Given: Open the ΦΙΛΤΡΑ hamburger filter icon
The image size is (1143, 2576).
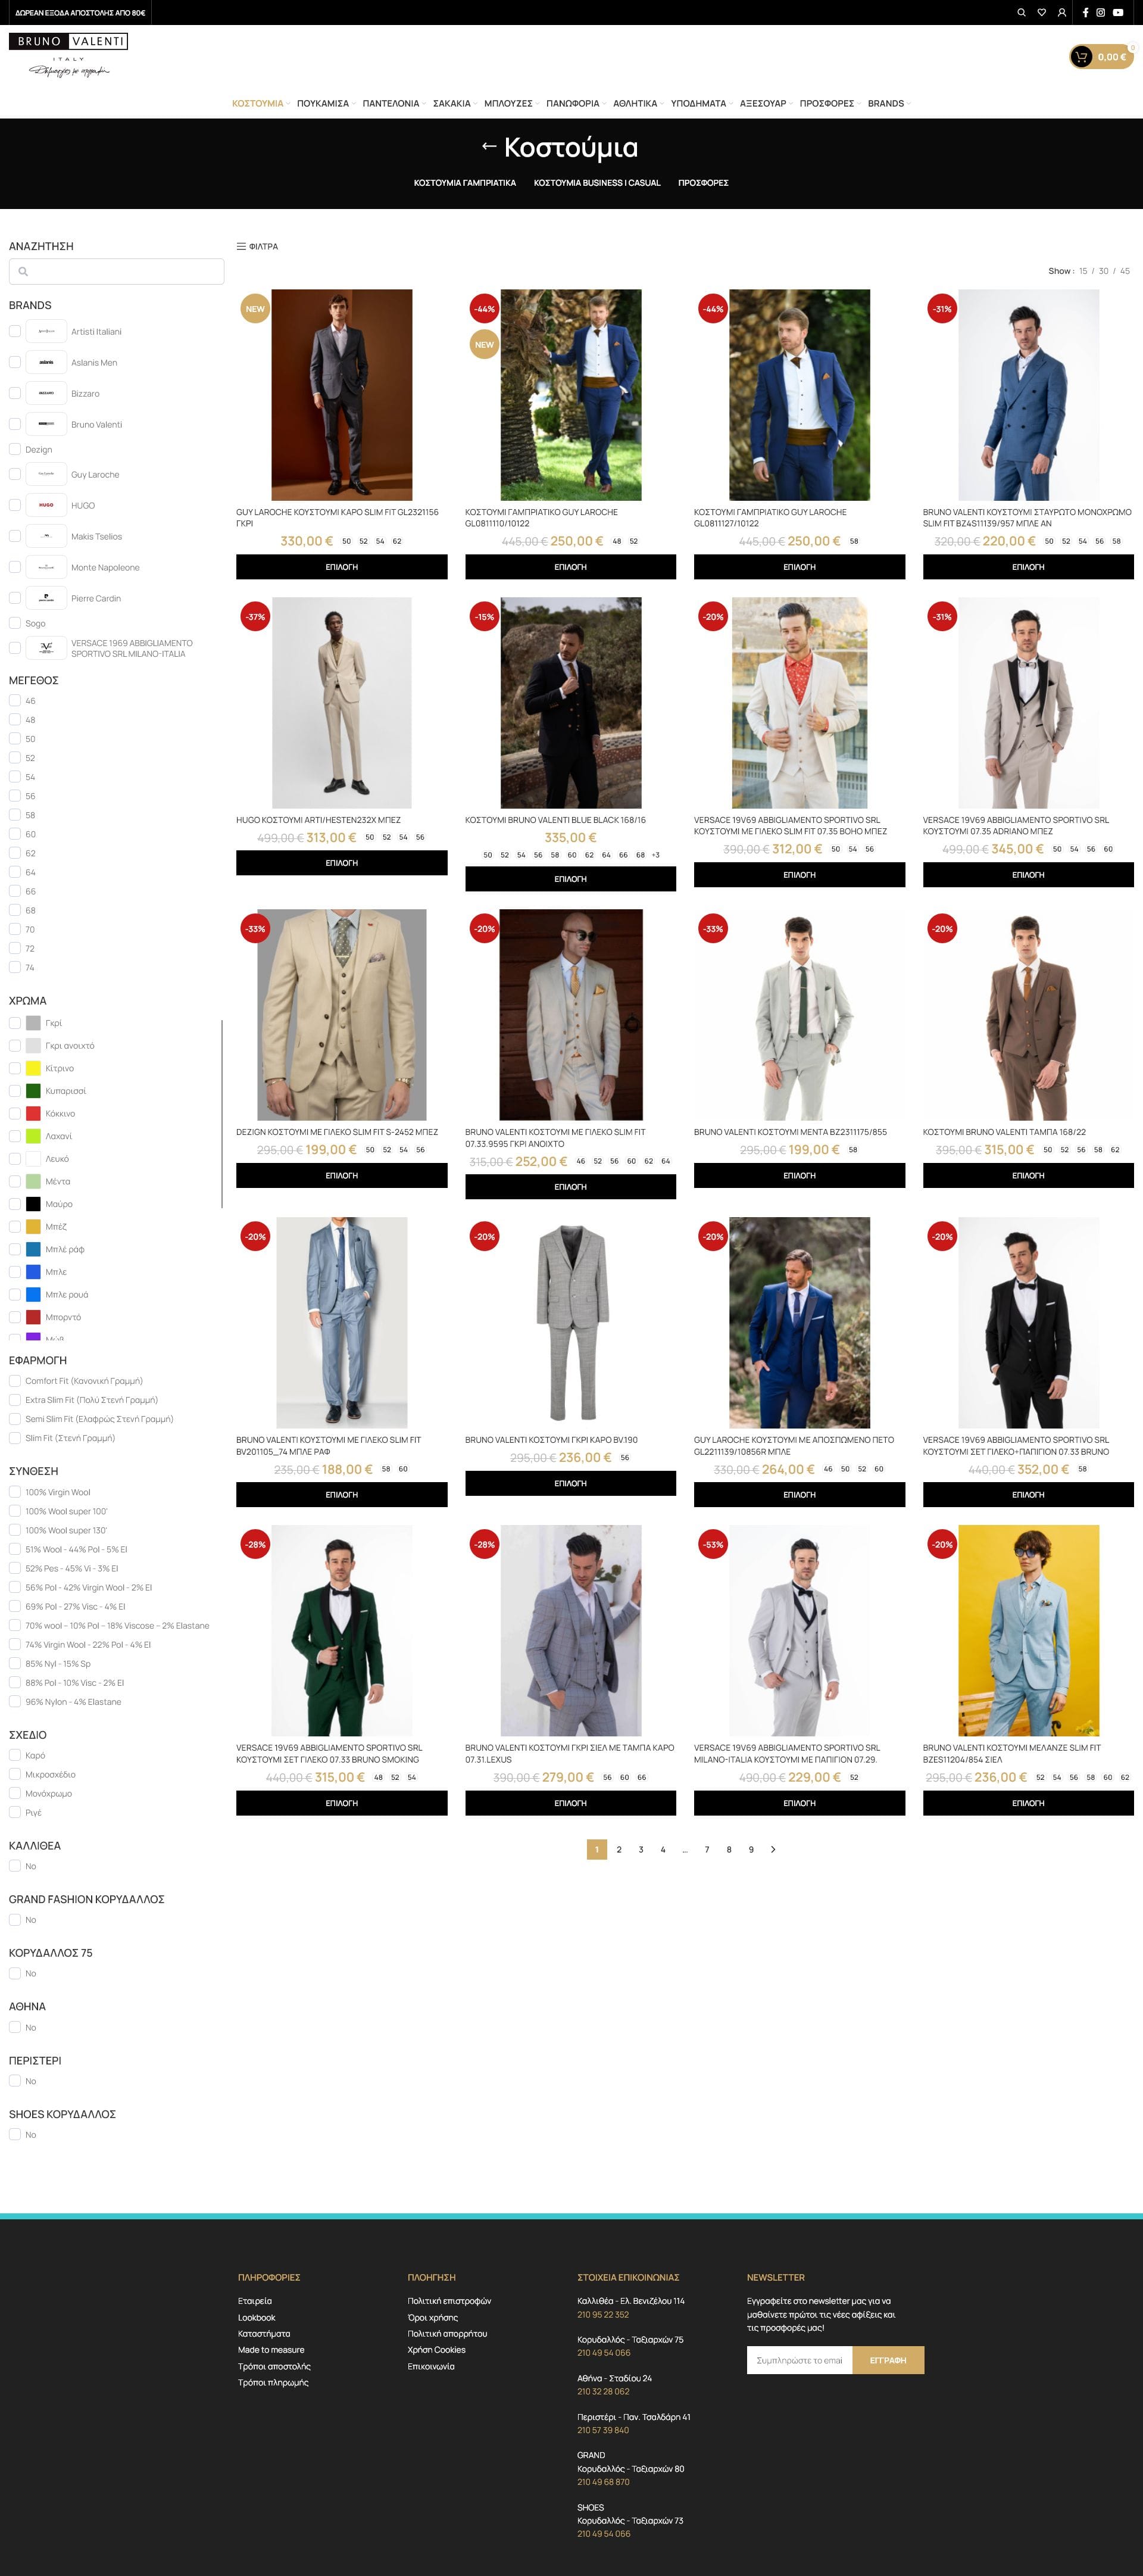Looking at the screenshot, I should click(x=241, y=246).
